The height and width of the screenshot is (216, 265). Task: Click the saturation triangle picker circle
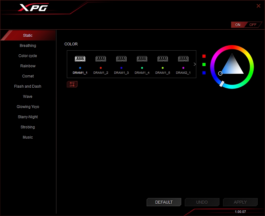[x=220, y=73]
